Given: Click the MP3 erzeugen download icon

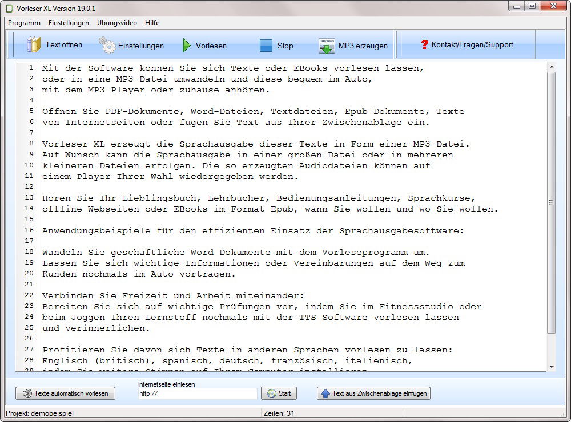Looking at the screenshot, I should 326,46.
